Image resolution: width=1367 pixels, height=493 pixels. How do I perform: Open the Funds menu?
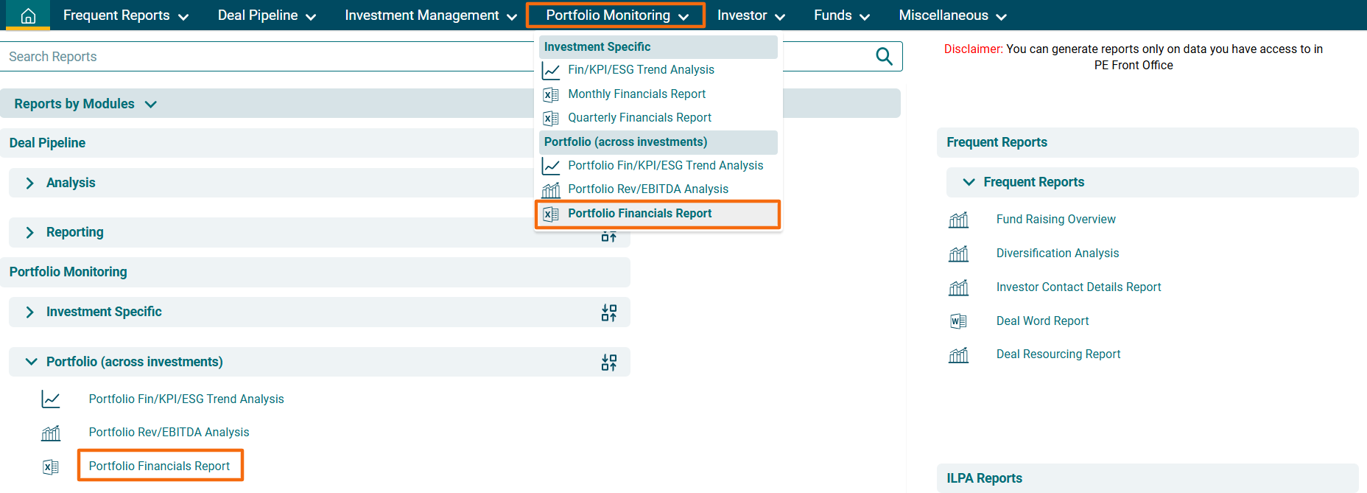[x=841, y=15]
